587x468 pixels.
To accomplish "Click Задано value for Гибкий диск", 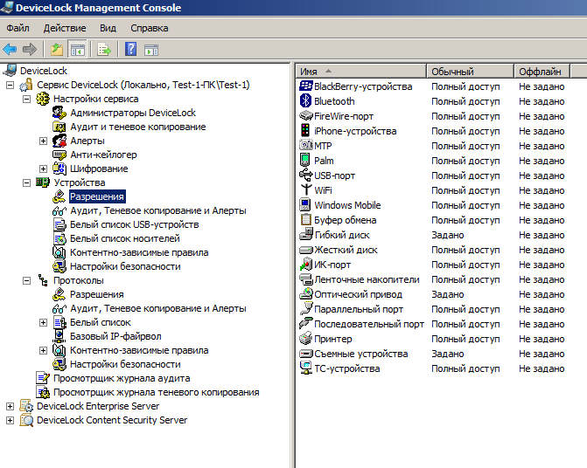I will [447, 235].
